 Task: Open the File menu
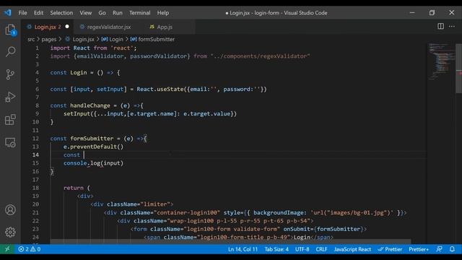(22, 13)
